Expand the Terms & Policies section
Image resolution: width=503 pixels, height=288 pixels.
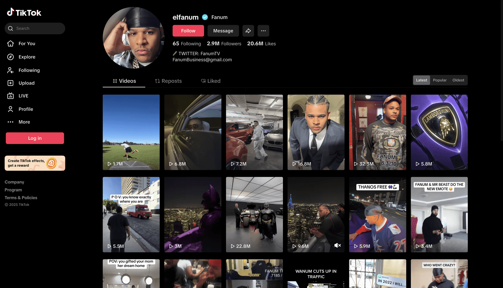pos(21,198)
